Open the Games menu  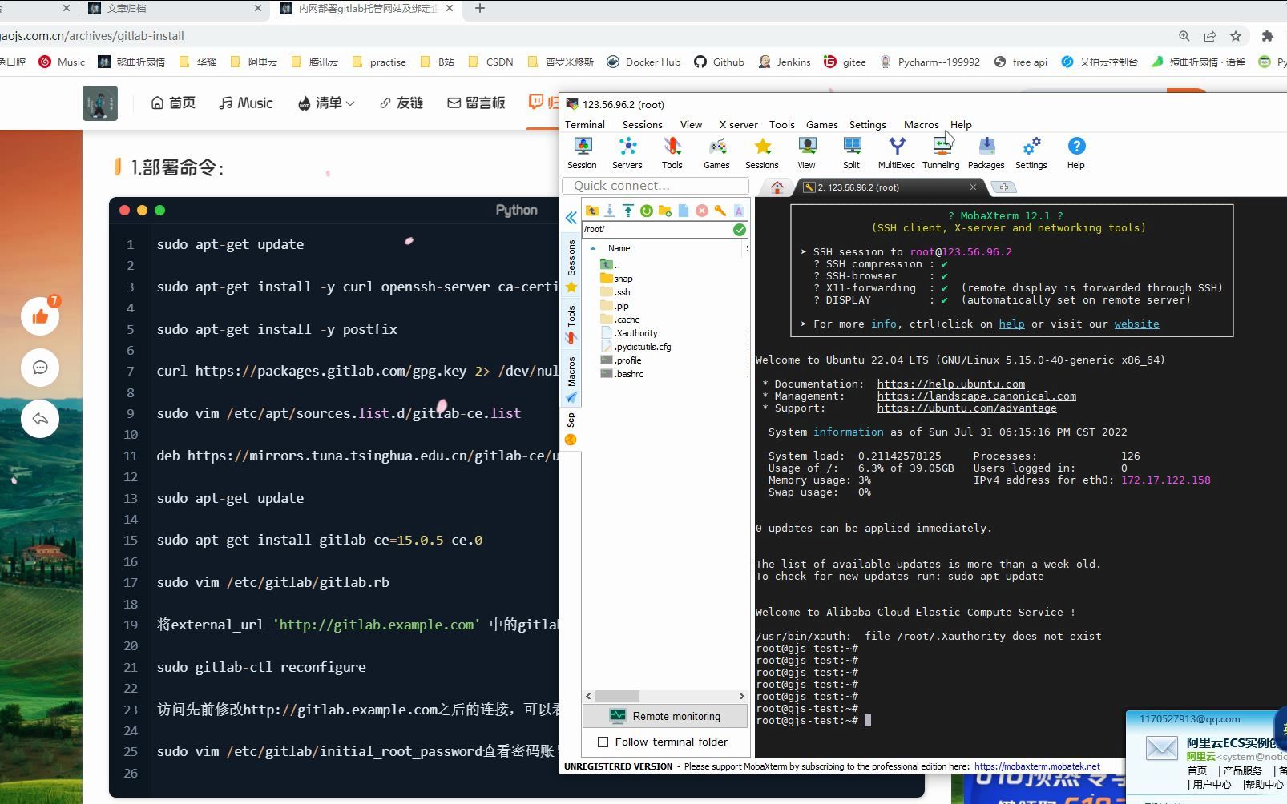pos(822,125)
